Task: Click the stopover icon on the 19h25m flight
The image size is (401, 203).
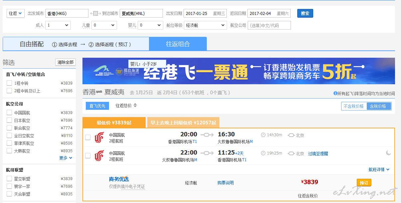Action: pos(291,154)
